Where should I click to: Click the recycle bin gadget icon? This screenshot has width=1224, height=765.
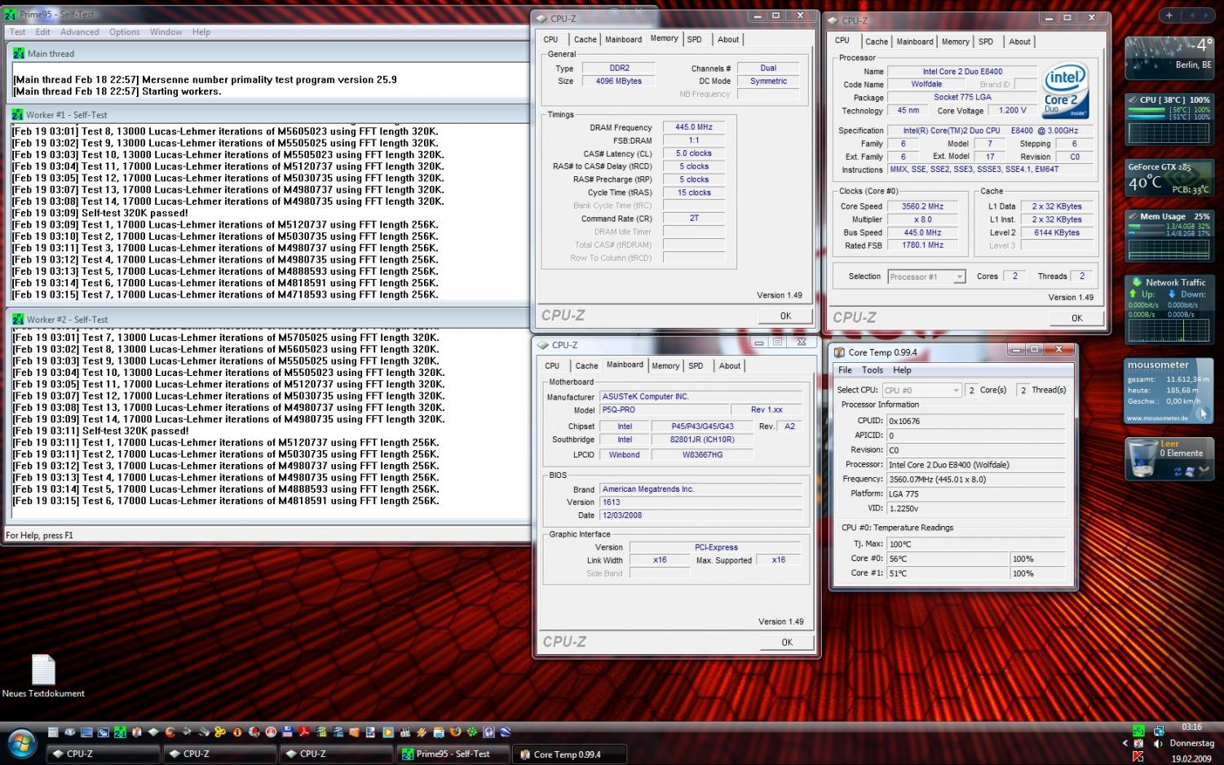point(1142,458)
